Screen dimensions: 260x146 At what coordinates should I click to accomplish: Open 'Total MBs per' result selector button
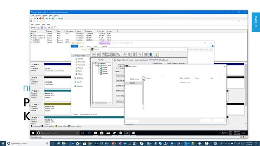coord(120,80)
